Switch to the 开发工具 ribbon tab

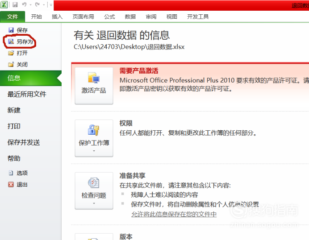coord(198,17)
